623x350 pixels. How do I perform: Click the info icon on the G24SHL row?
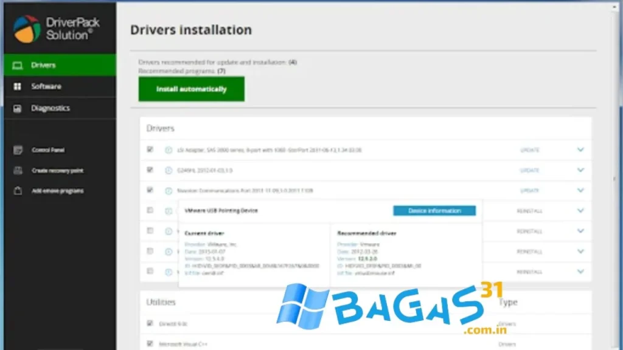pos(169,170)
